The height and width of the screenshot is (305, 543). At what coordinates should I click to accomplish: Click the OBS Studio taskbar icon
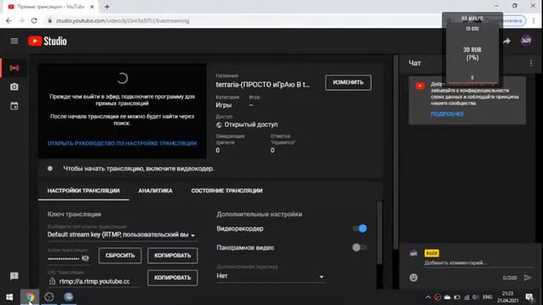pyautogui.click(x=49, y=297)
